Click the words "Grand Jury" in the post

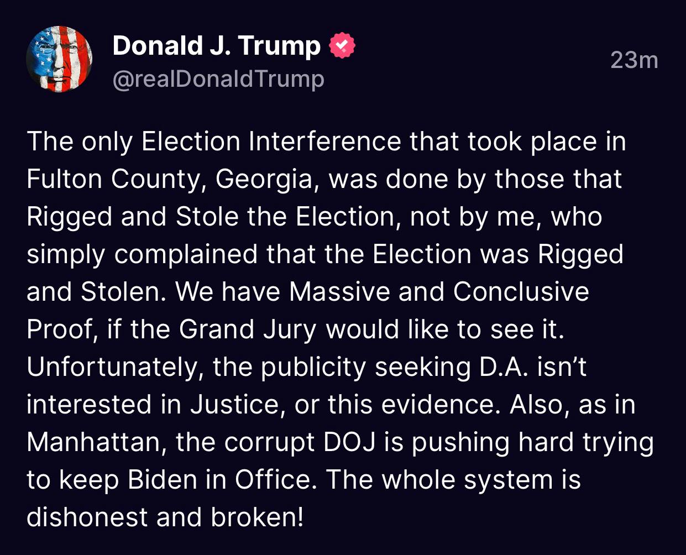[x=248, y=329]
